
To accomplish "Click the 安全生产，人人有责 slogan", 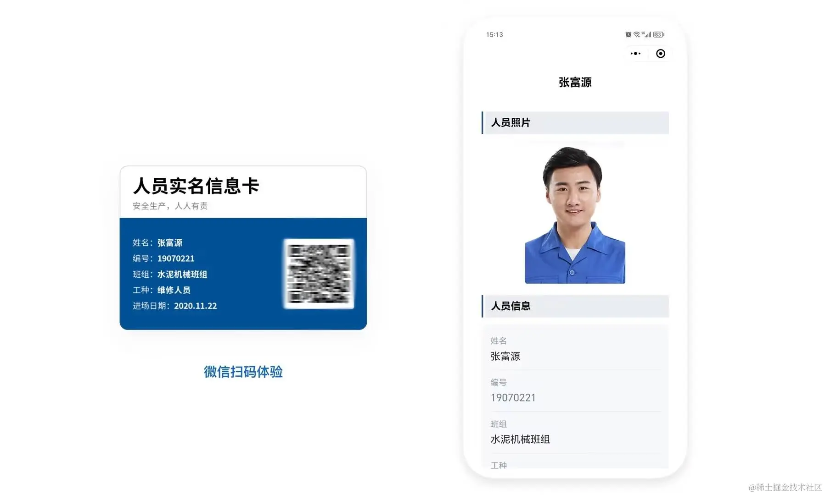I will (170, 206).
